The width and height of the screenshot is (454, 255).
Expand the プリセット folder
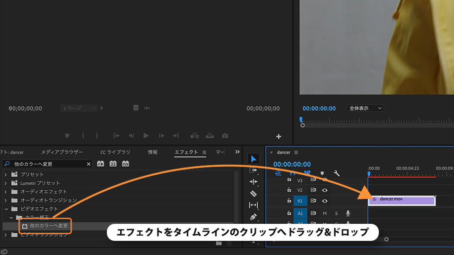[x=6, y=174]
